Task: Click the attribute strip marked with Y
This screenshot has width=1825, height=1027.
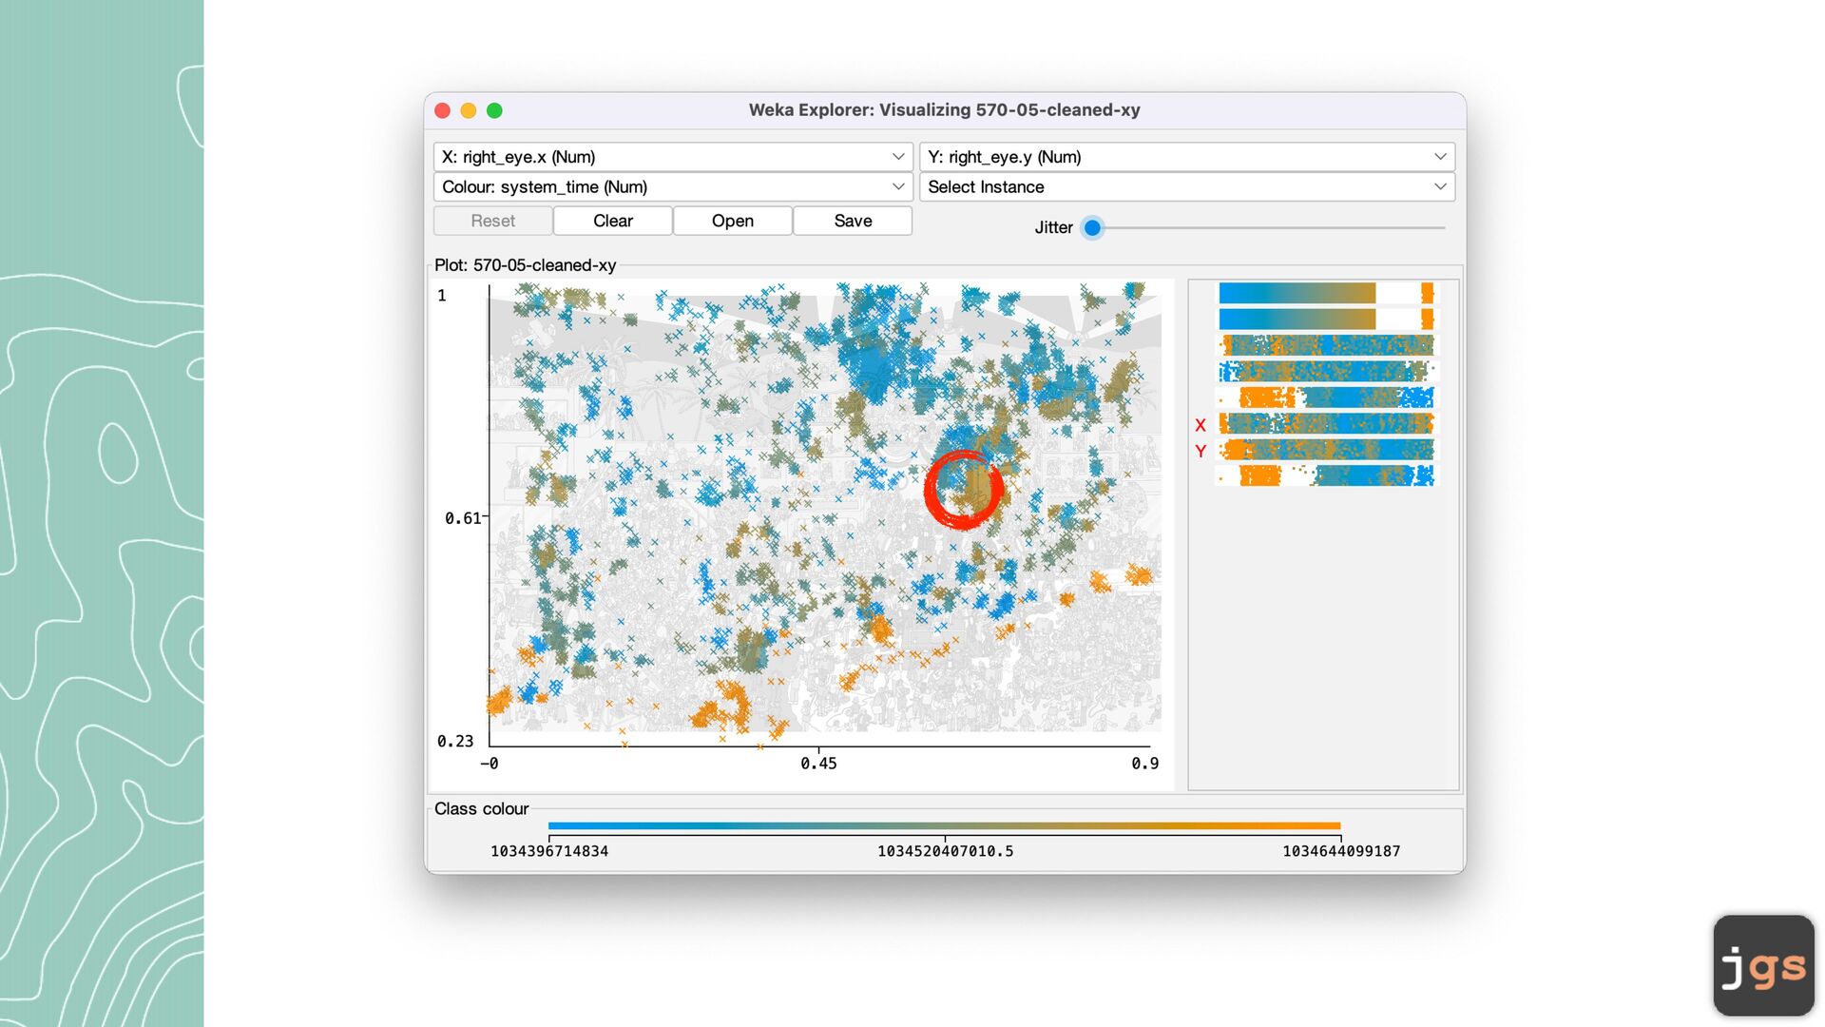Action: [1325, 450]
